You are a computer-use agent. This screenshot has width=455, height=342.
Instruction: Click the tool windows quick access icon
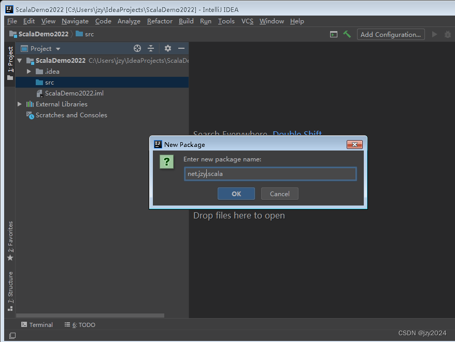tap(12, 336)
